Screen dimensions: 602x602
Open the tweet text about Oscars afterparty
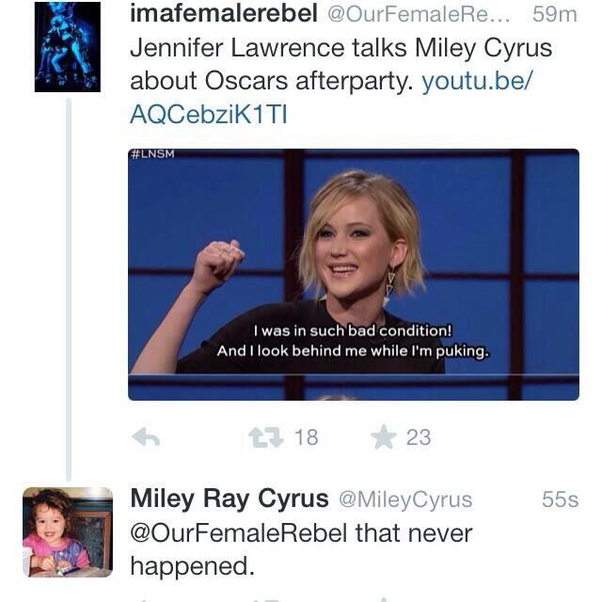(x=341, y=64)
